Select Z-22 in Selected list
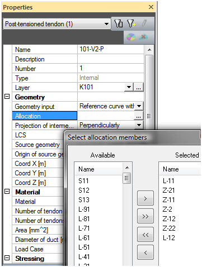The image size is (202, 267). (169, 228)
